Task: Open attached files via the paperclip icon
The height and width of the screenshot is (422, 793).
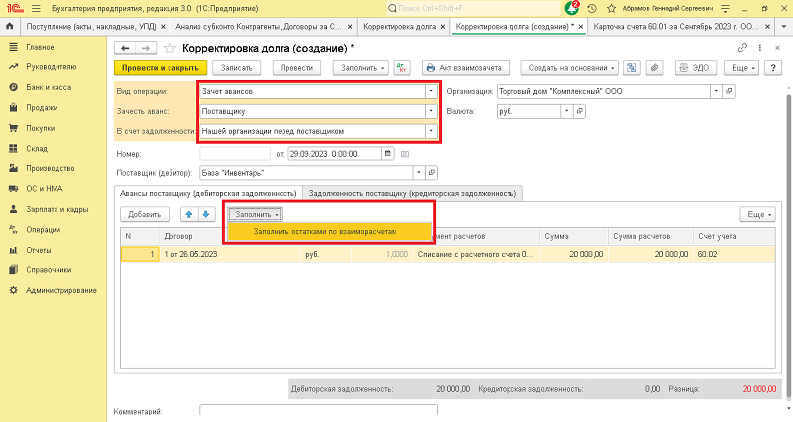Action: tap(654, 68)
